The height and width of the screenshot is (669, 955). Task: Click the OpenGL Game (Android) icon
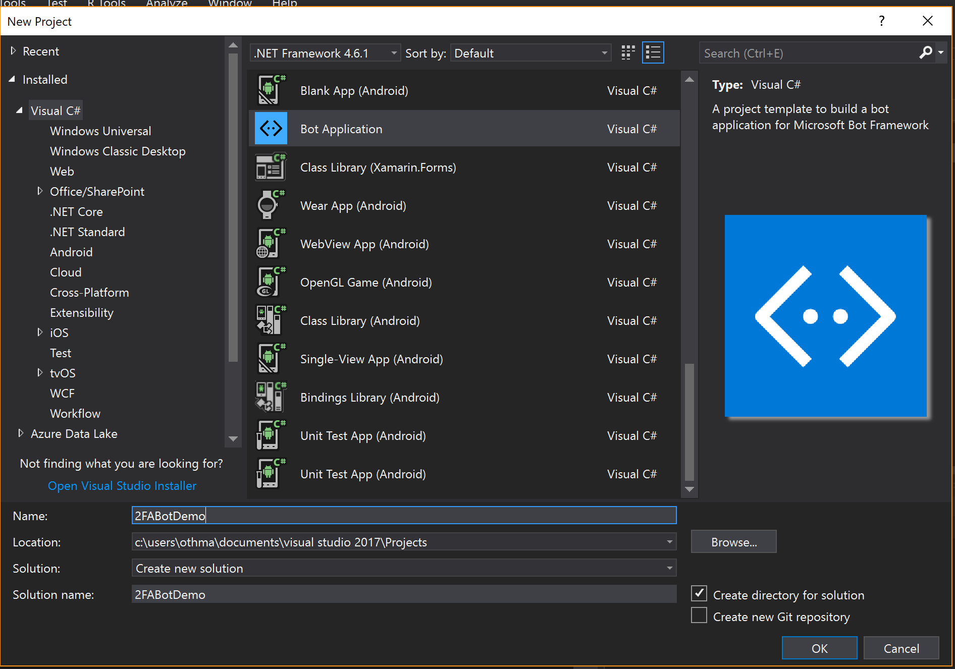click(270, 282)
